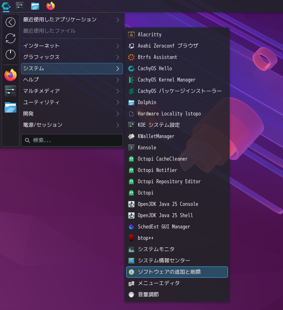Viewport: 283px width, 310px height.
Task: Open Dolphin from the menu sidebar favorites
Action: tap(11, 107)
